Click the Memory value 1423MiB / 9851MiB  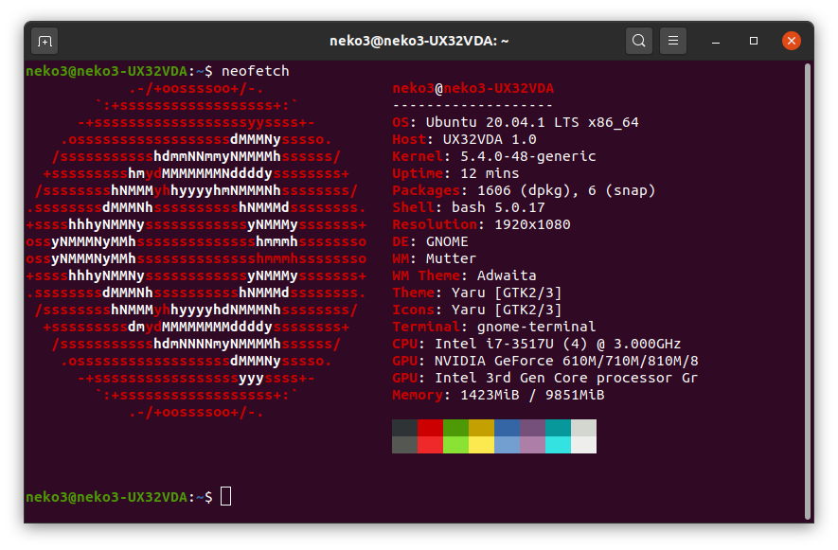click(532, 396)
